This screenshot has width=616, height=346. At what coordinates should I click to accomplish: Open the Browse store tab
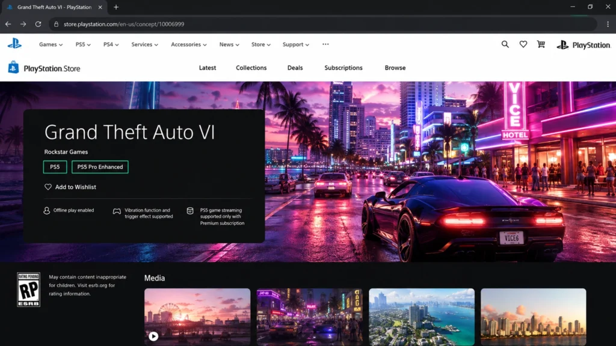pyautogui.click(x=395, y=68)
